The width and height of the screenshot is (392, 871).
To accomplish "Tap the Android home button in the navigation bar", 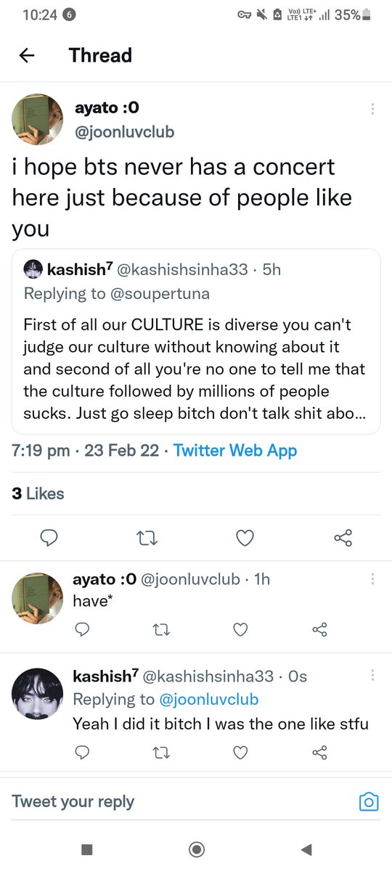I will [x=196, y=849].
